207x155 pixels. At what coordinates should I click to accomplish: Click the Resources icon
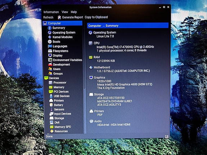52,131
